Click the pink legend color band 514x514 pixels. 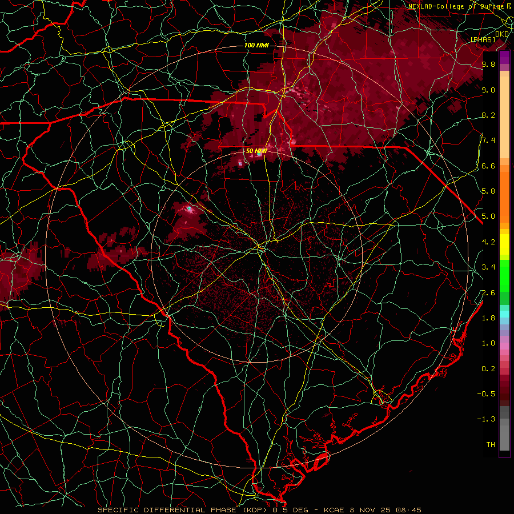pos(504,346)
